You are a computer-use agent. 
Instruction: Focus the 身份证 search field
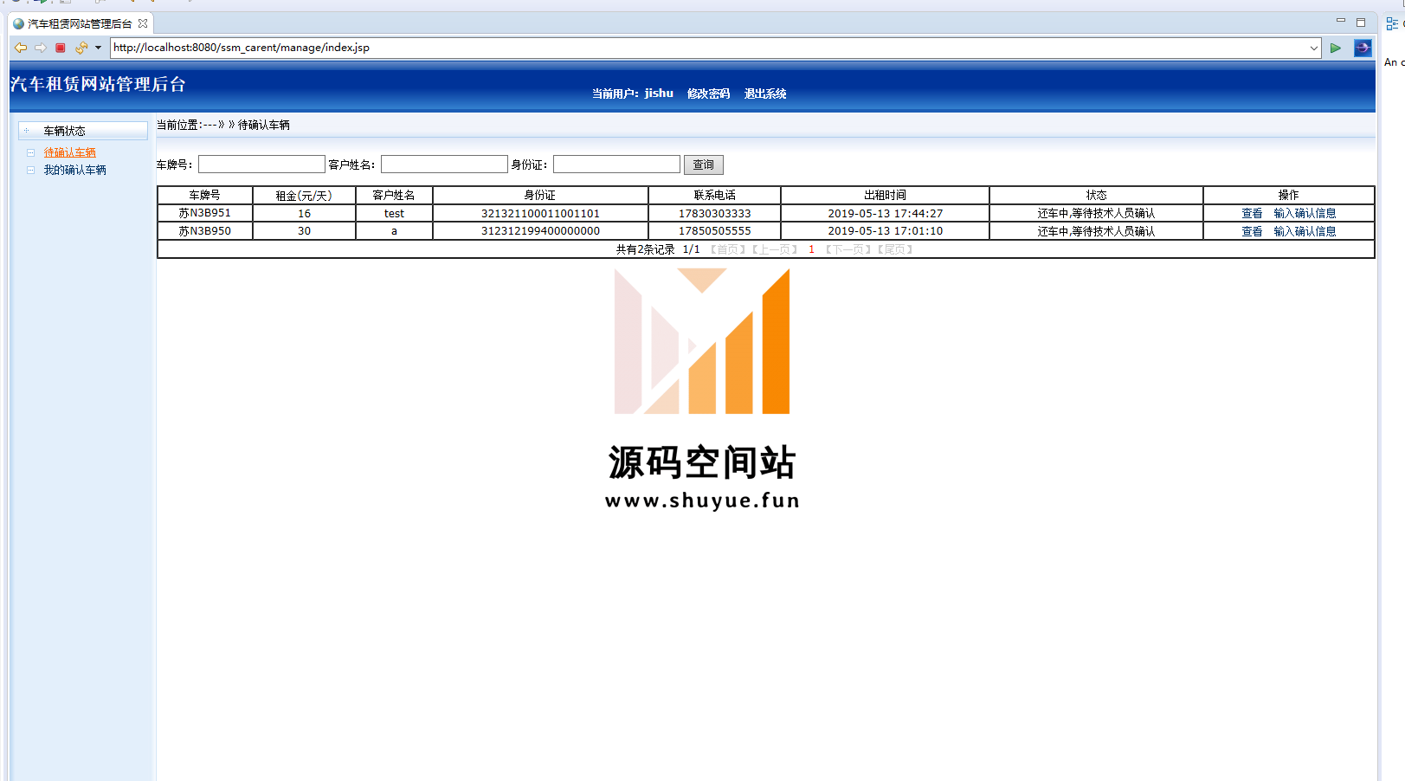pyautogui.click(x=616, y=165)
